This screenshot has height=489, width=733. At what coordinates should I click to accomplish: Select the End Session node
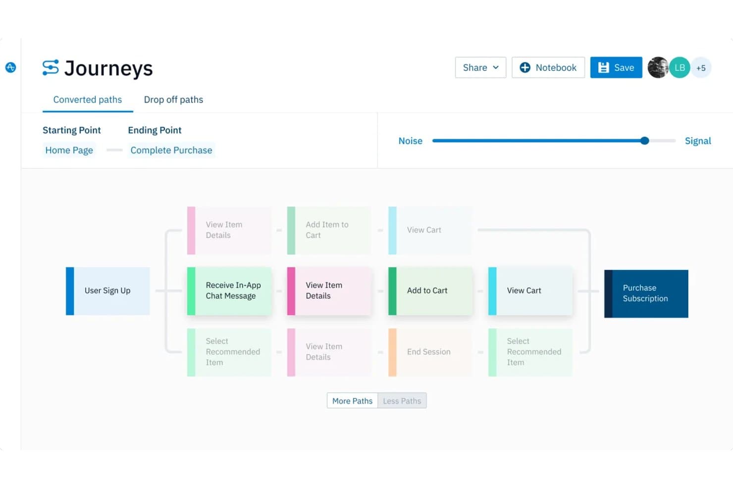click(x=430, y=352)
